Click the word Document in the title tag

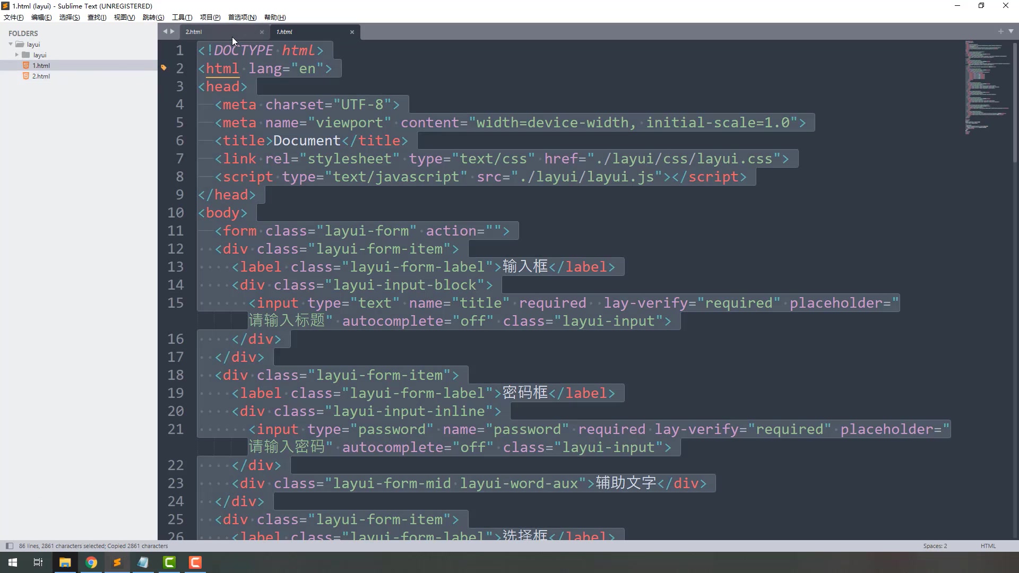click(307, 141)
